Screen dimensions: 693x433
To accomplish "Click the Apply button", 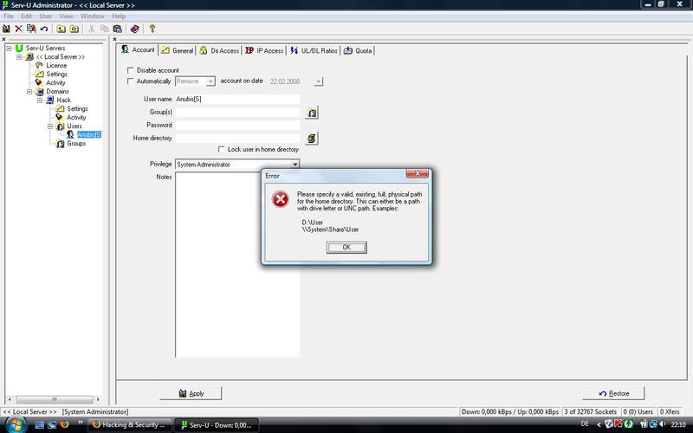I will [191, 393].
